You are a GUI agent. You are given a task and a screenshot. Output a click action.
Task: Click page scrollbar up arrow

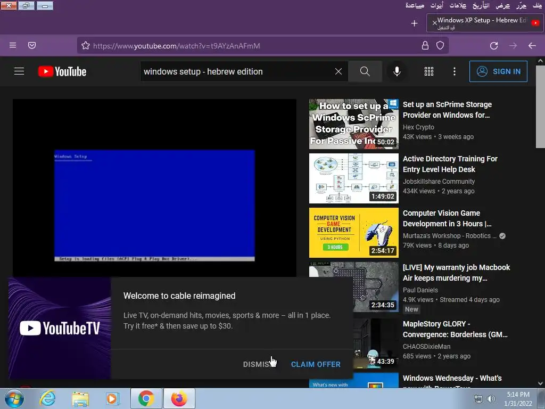[540, 61]
